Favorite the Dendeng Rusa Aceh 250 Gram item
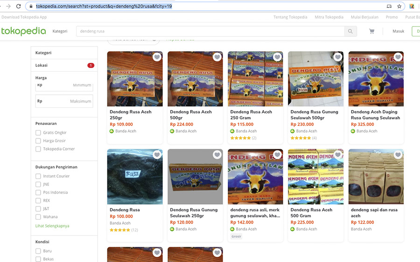 coord(277,57)
